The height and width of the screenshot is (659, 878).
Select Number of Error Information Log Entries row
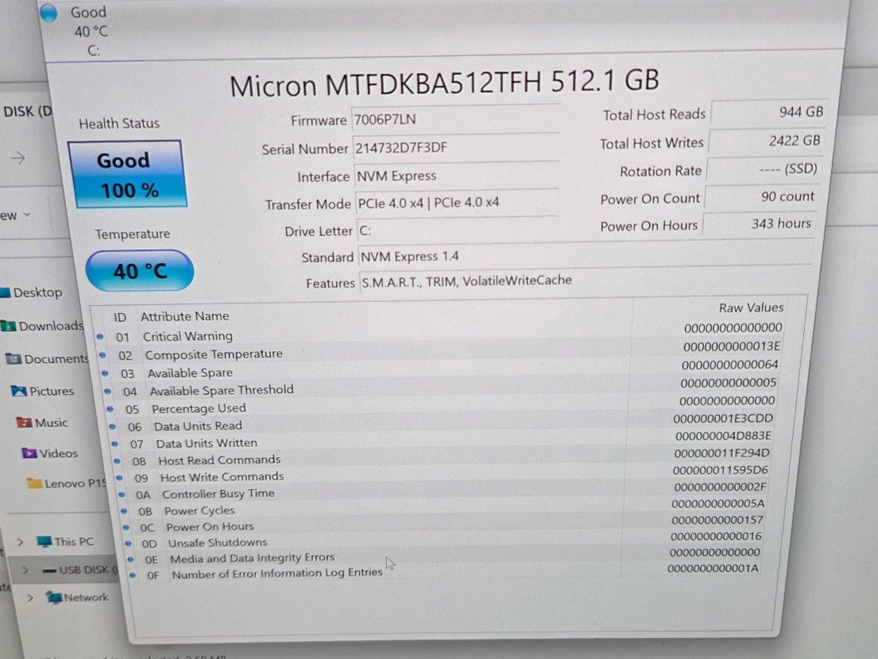(444, 571)
